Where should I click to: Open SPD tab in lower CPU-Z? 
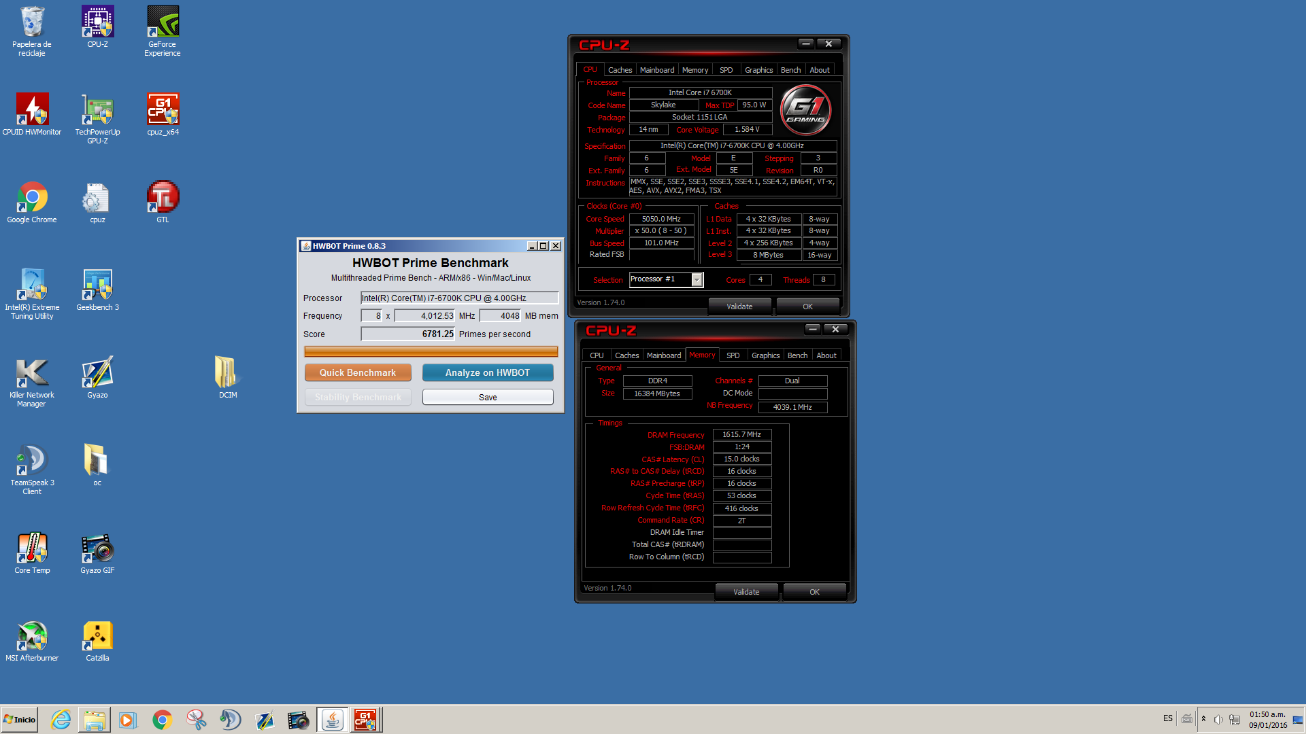point(733,355)
